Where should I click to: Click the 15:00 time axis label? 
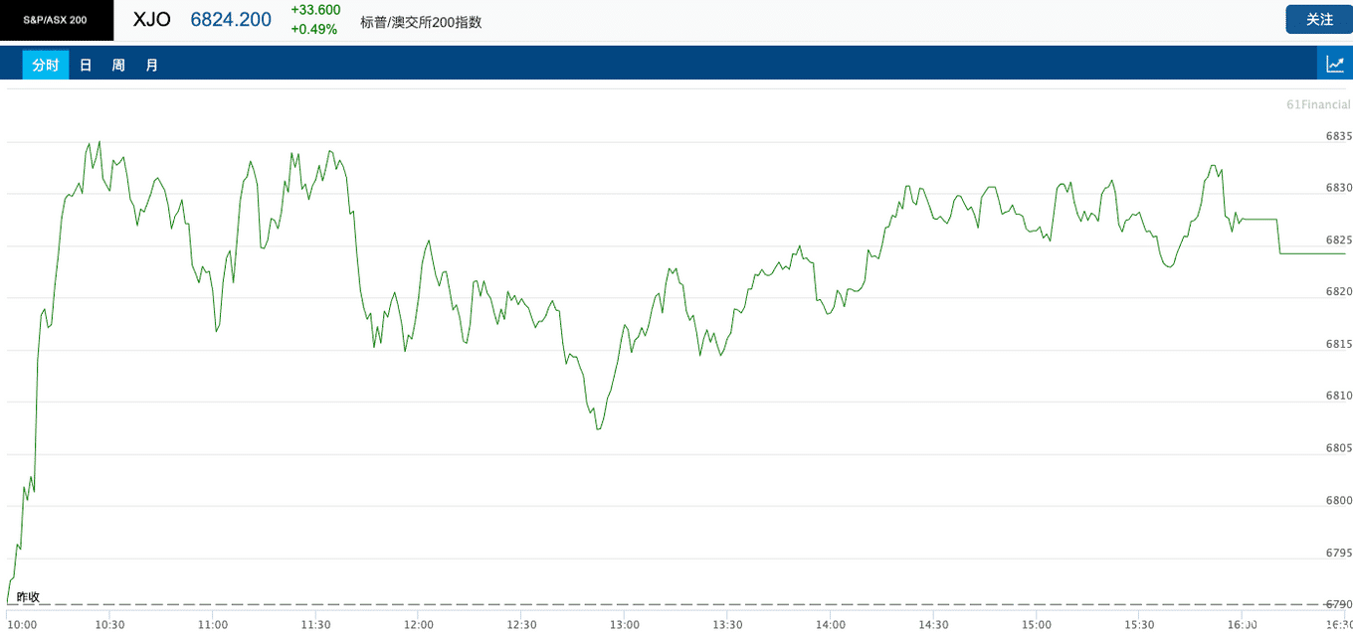pos(1037,625)
